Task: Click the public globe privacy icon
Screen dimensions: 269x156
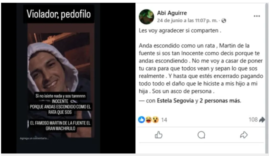Action: pyautogui.click(x=224, y=21)
